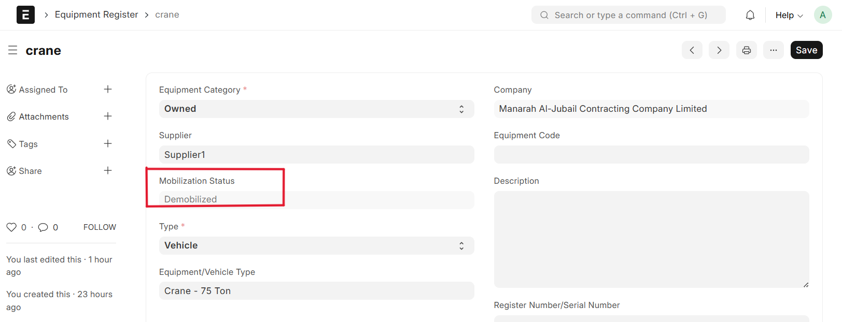Click the app logo home icon
The width and height of the screenshot is (842, 322).
click(x=25, y=15)
